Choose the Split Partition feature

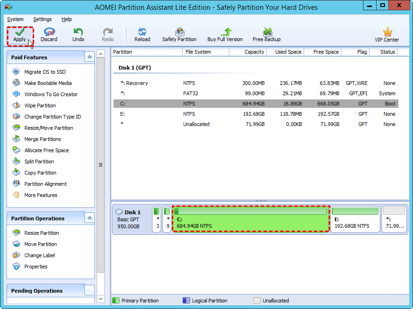click(33, 162)
